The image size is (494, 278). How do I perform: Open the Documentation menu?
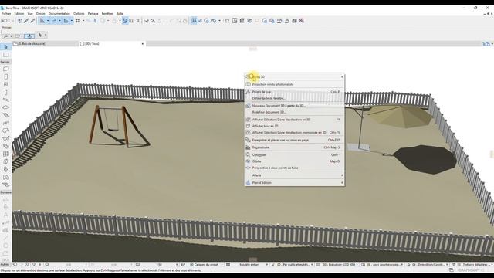tap(59, 14)
